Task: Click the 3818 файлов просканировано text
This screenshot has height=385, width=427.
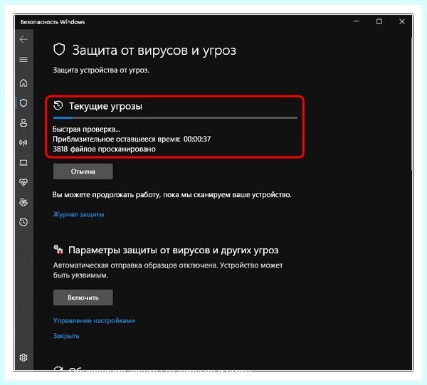Action: tap(105, 149)
